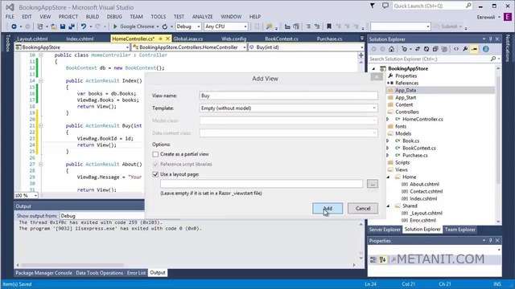Select the App_Start folder
Screen dimensions: 515x289
point(406,98)
